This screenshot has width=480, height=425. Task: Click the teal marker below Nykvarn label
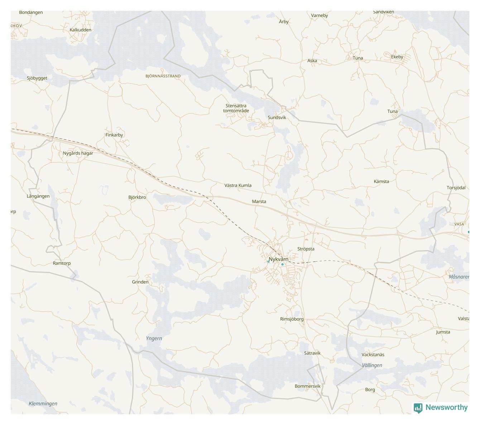pos(283,264)
